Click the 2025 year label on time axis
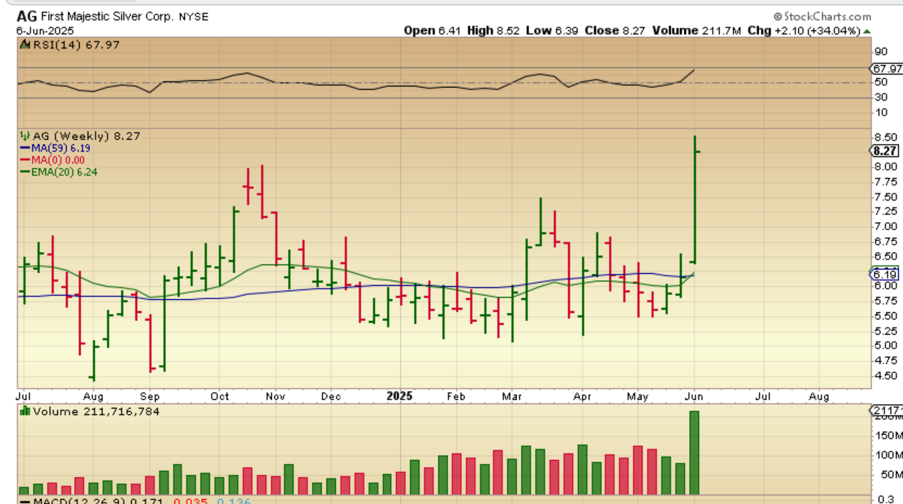903x504 pixels. (399, 396)
